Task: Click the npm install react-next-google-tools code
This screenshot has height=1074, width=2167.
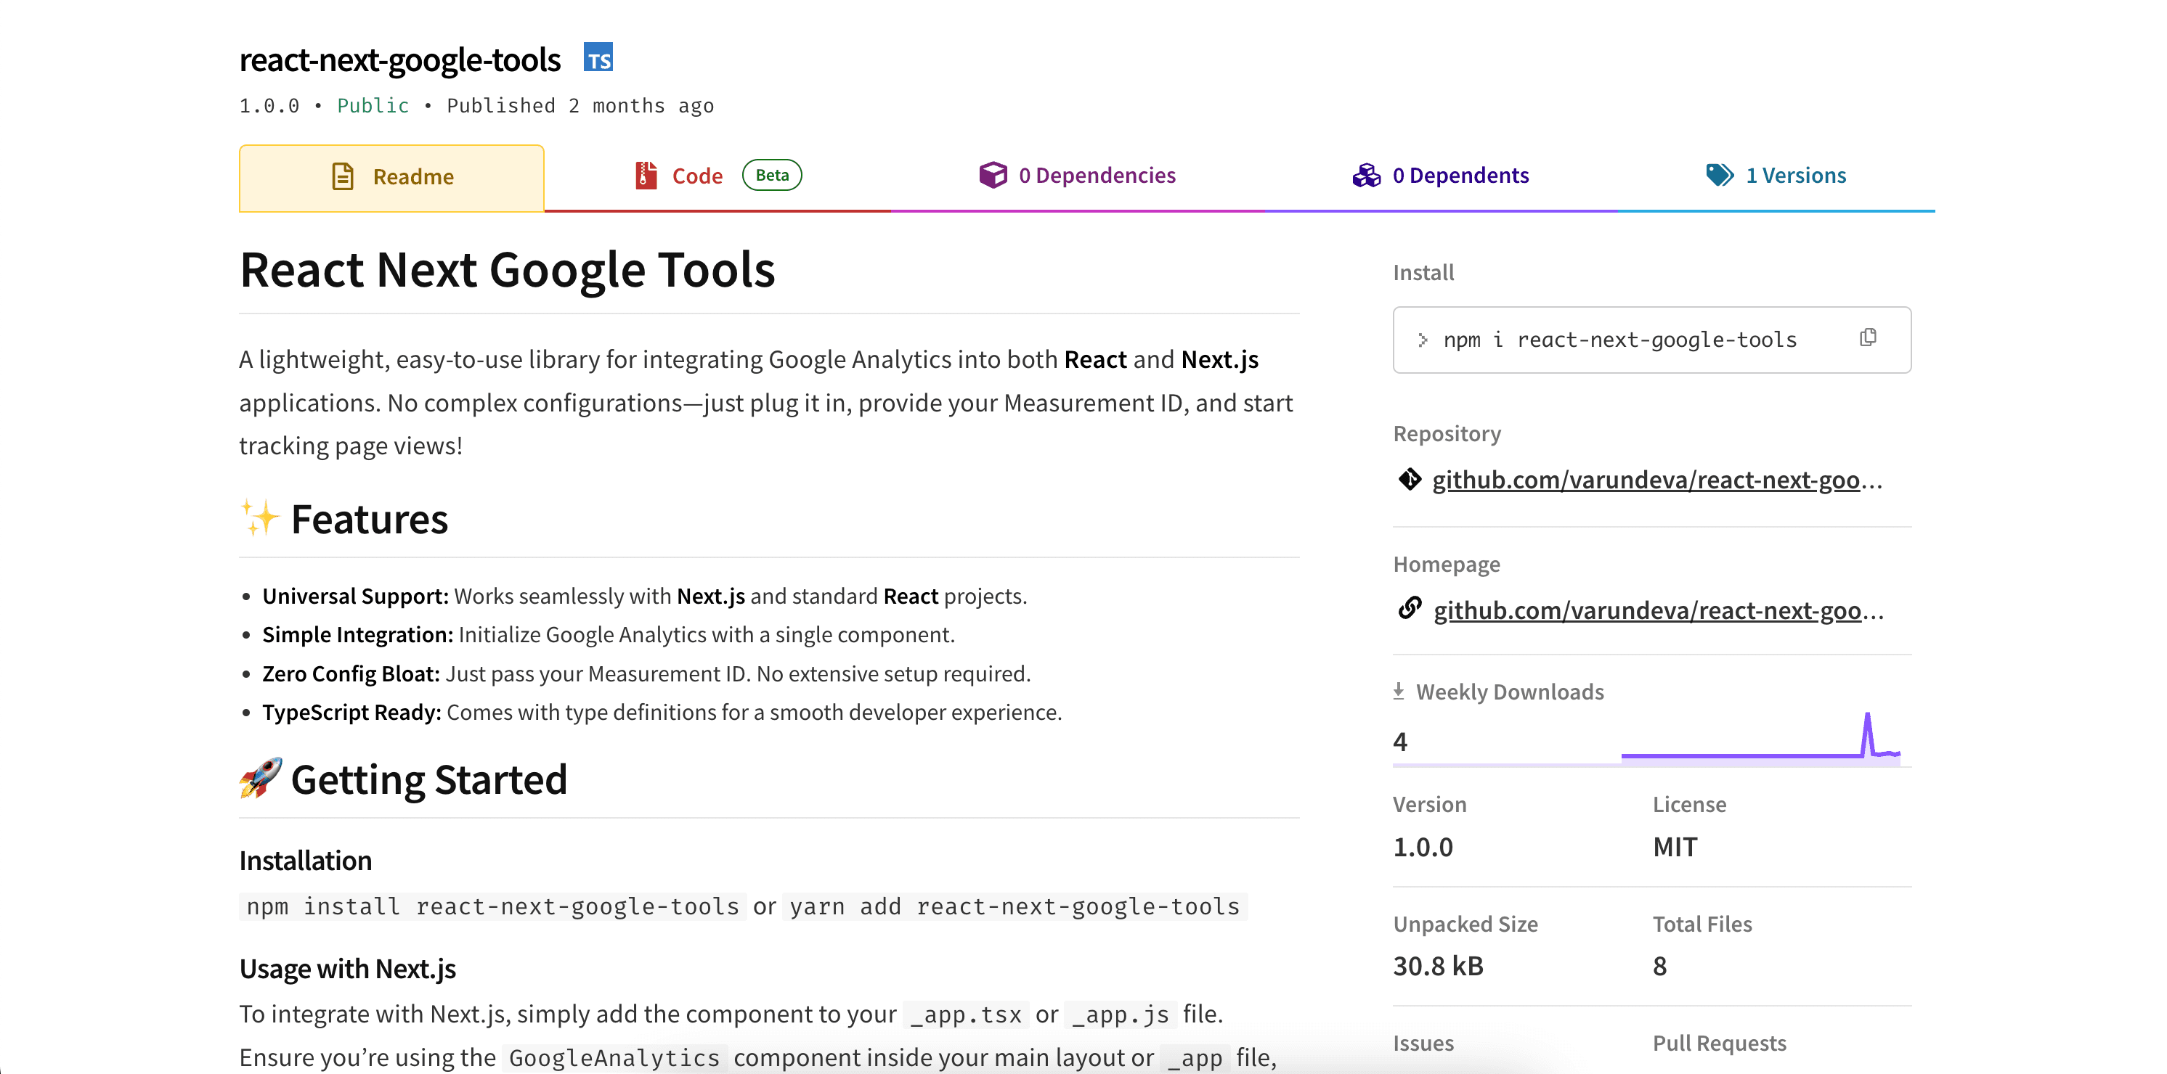Action: pyautogui.click(x=493, y=906)
